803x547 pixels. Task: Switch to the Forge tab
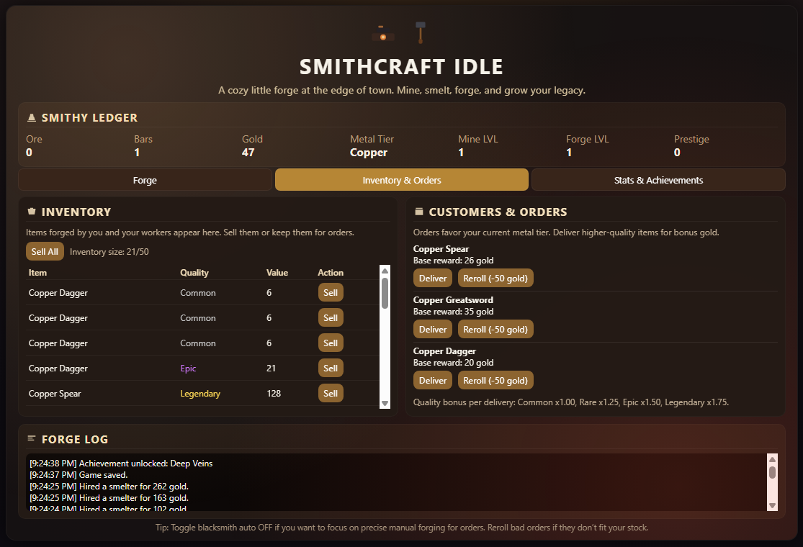click(x=145, y=180)
